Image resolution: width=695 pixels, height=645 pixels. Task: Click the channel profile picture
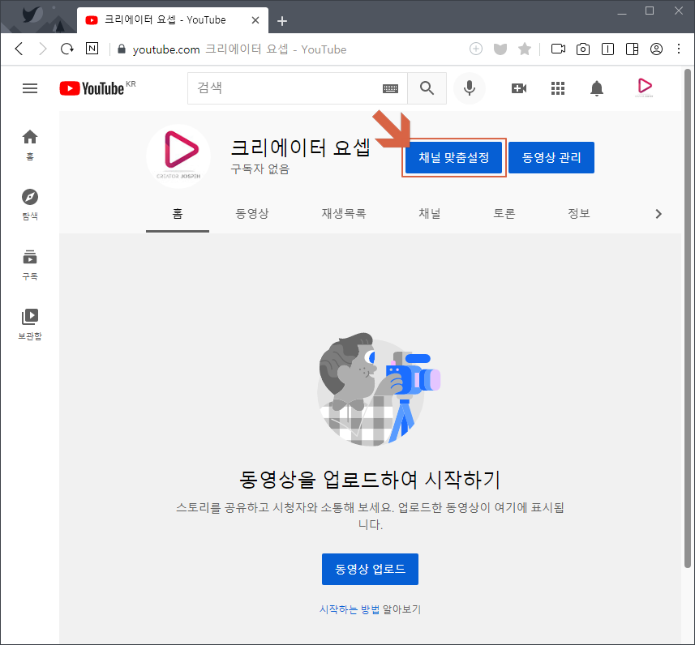click(x=178, y=156)
